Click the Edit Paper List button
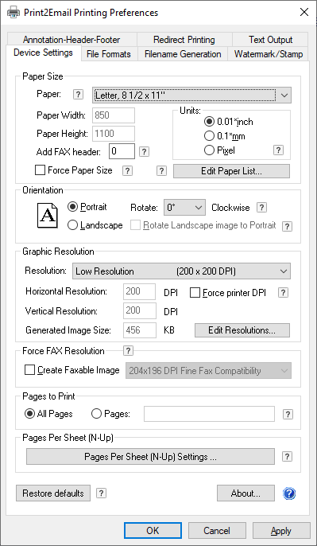This screenshot has width=317, height=546. tap(231, 171)
